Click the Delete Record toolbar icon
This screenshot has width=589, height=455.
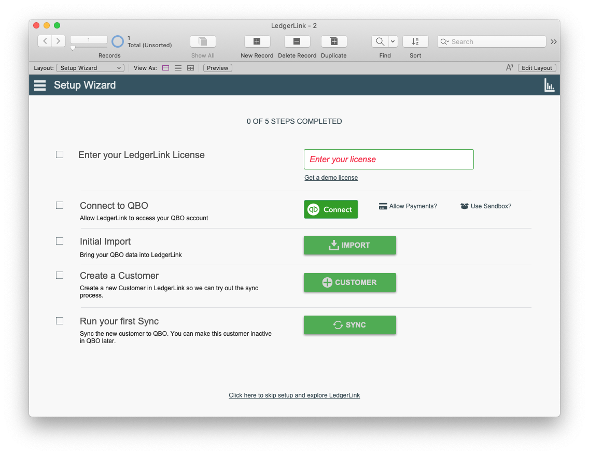(297, 41)
